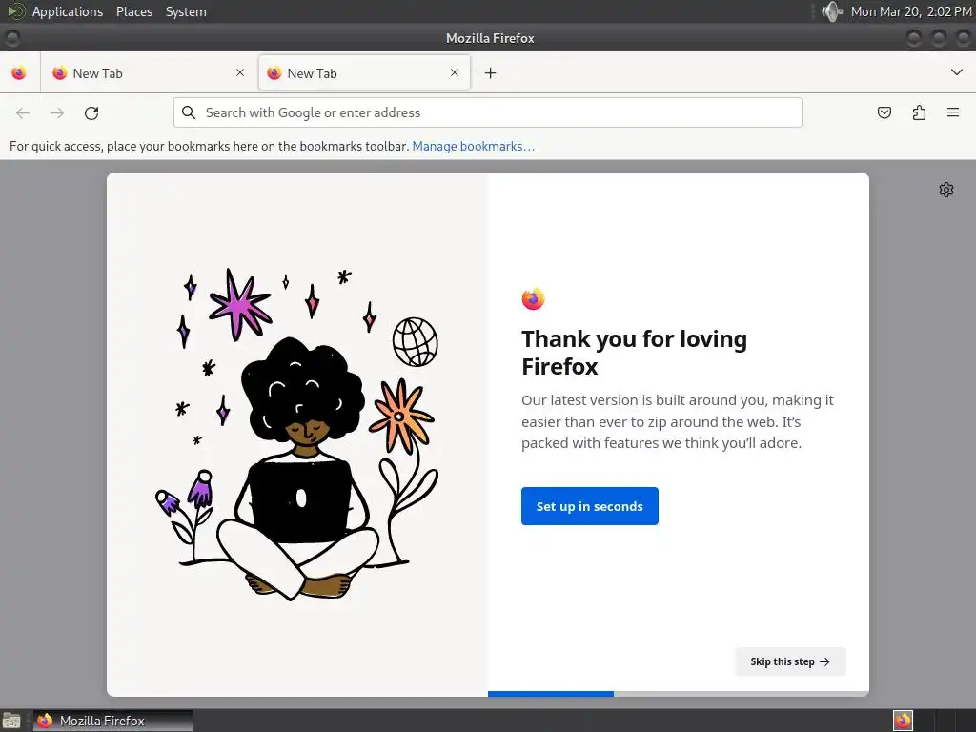
Task: Open the Firefox hamburger application menu
Action: [x=953, y=112]
